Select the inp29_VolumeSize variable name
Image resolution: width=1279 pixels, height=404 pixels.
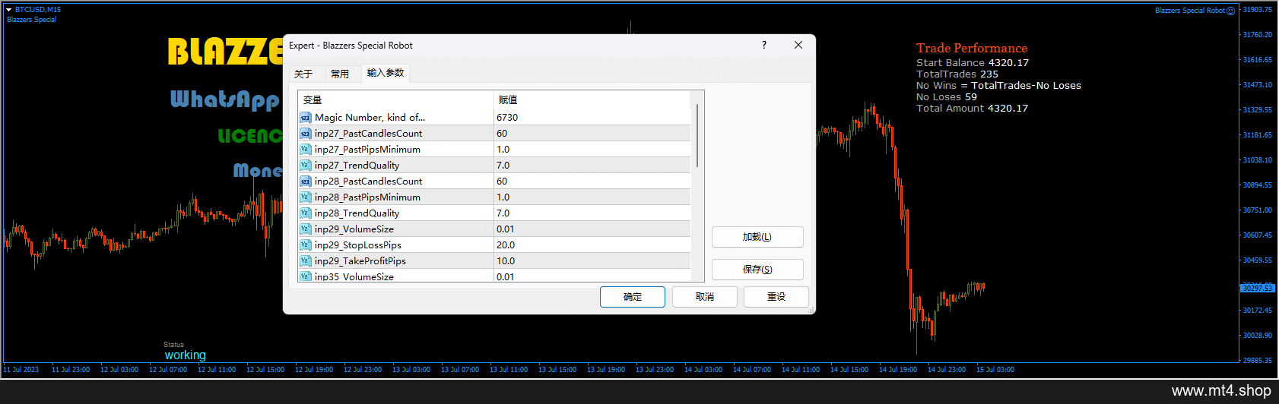pyautogui.click(x=354, y=229)
